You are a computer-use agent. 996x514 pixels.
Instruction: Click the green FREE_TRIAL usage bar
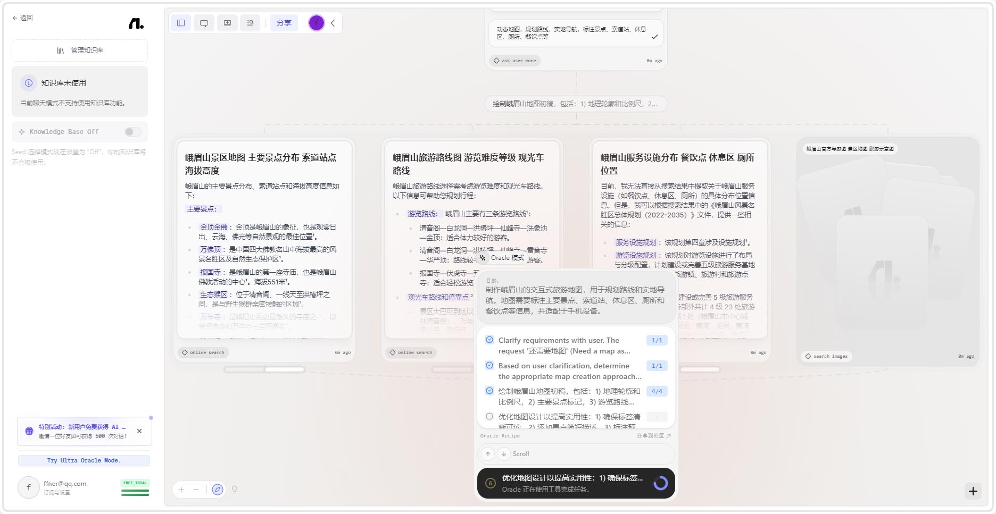click(x=135, y=492)
